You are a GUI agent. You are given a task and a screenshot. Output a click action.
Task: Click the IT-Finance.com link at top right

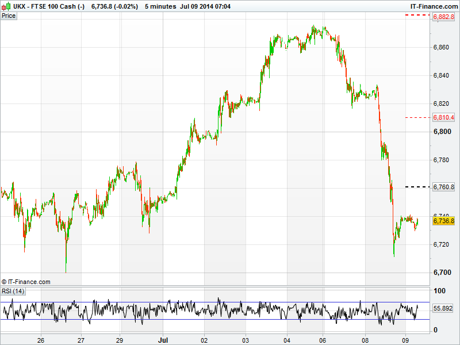pyautogui.click(x=432, y=6)
